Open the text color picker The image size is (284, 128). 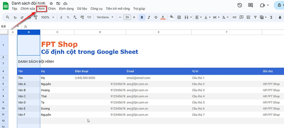[x=163, y=17]
